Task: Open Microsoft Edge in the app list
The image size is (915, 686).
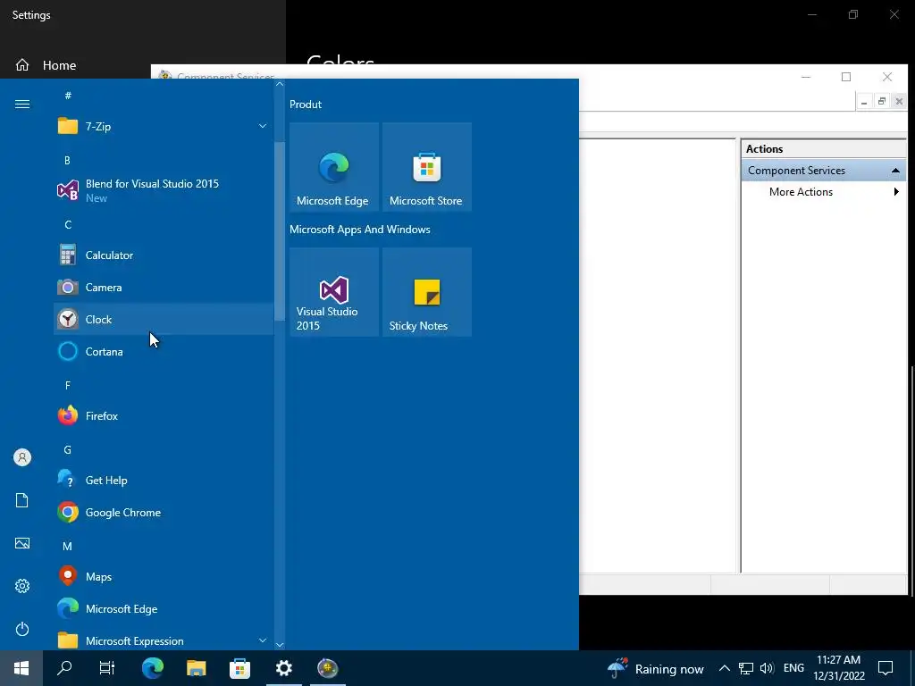Action: click(164, 608)
